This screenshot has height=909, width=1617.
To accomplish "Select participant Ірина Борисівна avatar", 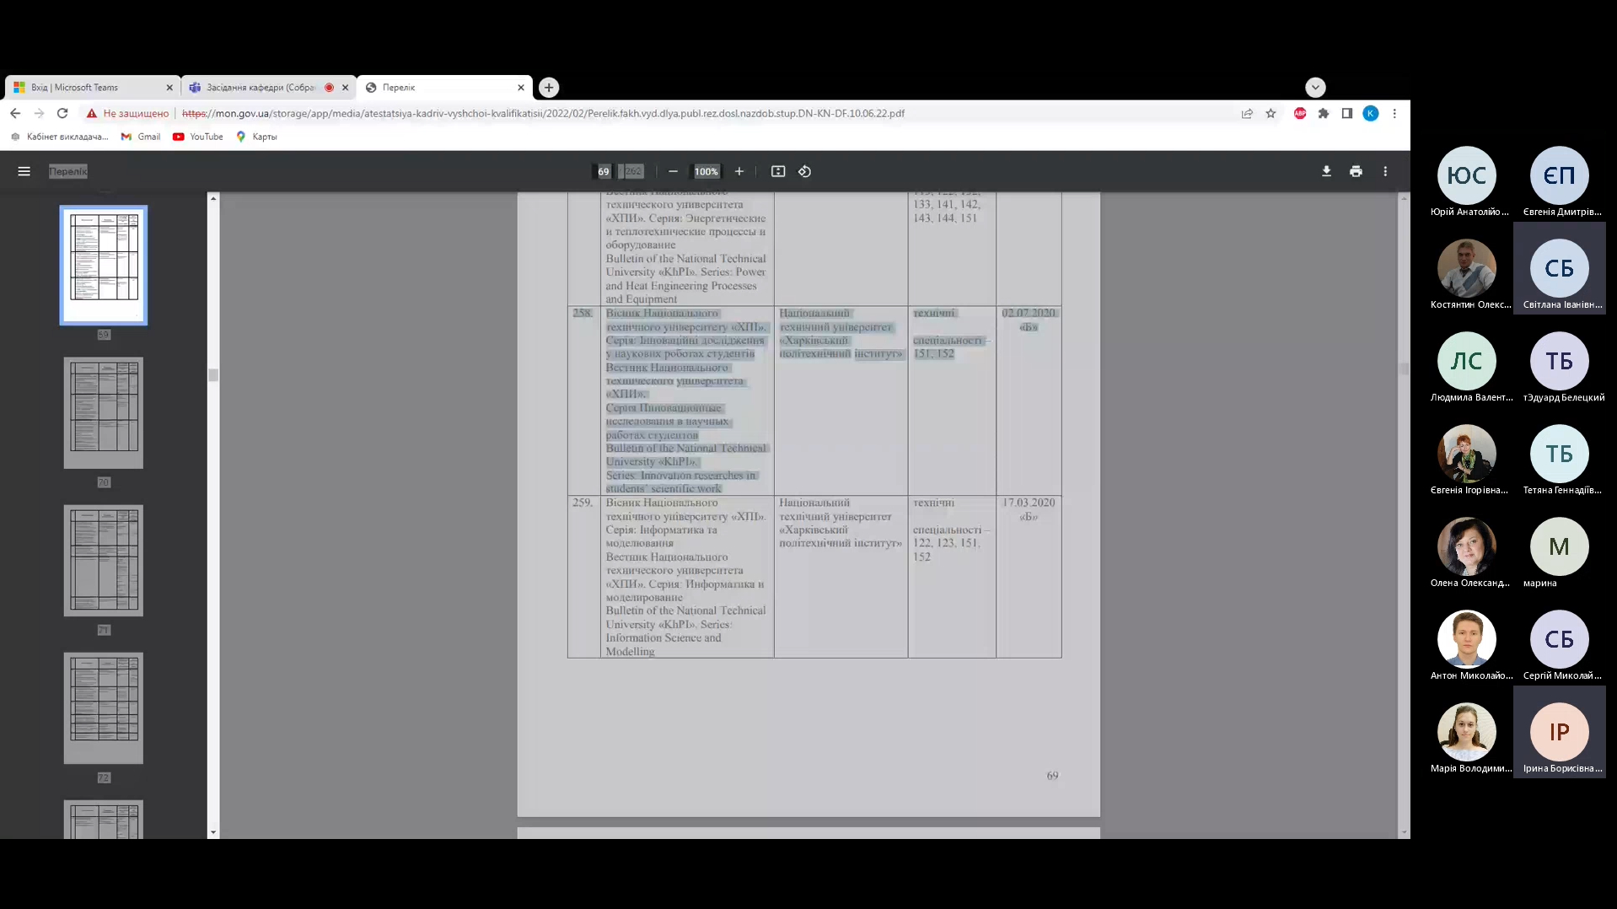I will 1560,732.
